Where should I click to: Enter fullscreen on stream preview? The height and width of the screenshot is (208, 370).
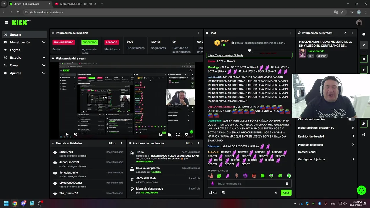[178, 134]
